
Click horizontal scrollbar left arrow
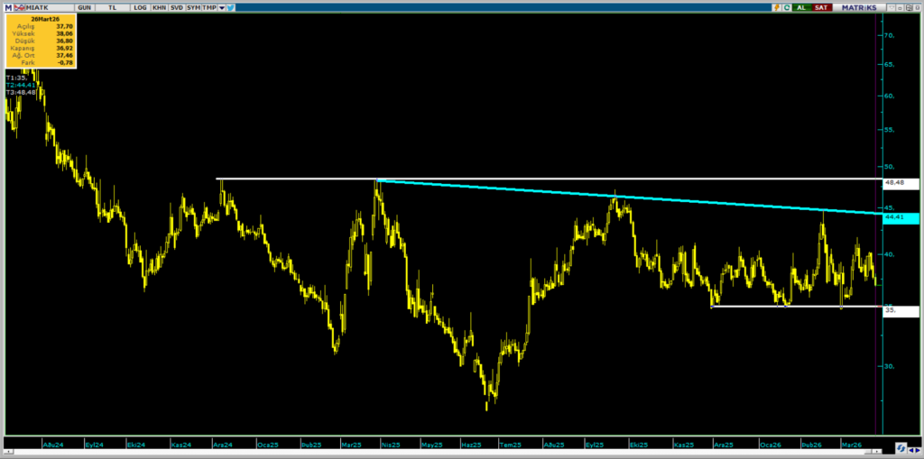[x=7, y=452]
